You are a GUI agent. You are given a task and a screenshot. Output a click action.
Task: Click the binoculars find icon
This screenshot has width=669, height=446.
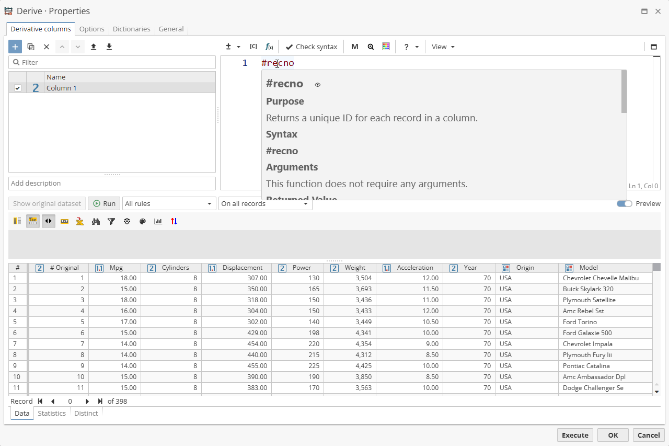96,221
